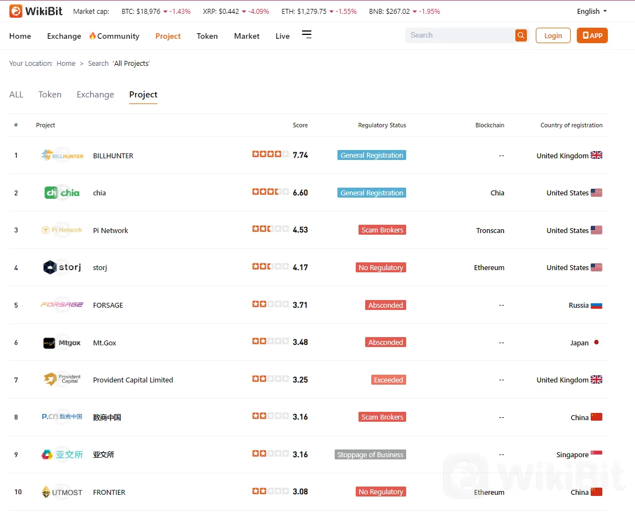Open the hamburger menu icon
This screenshot has width=635, height=512.
pyautogui.click(x=306, y=35)
